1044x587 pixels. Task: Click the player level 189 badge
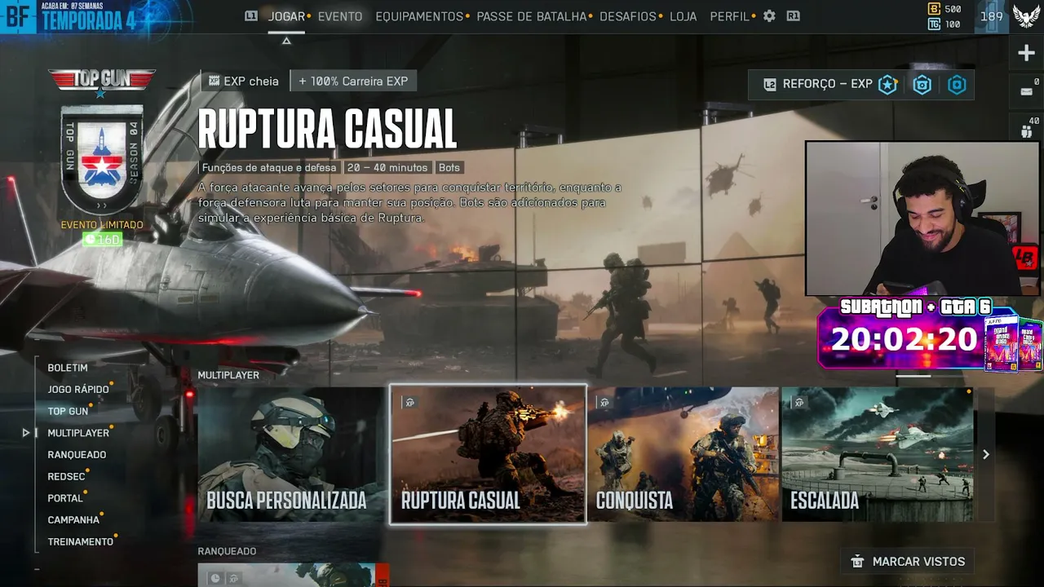point(992,16)
